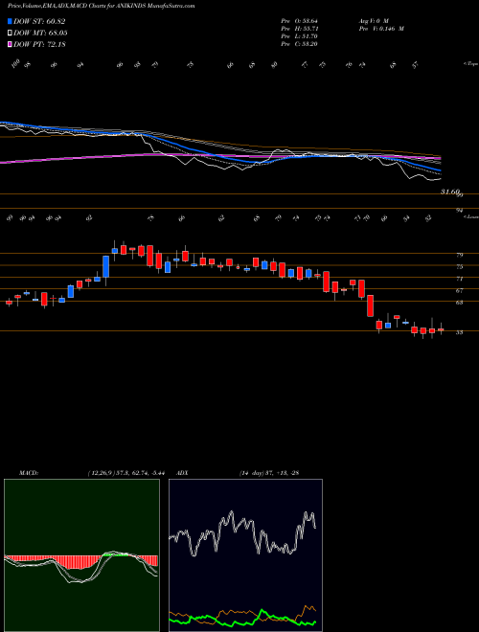Select the DOW MT value label

tap(40, 34)
